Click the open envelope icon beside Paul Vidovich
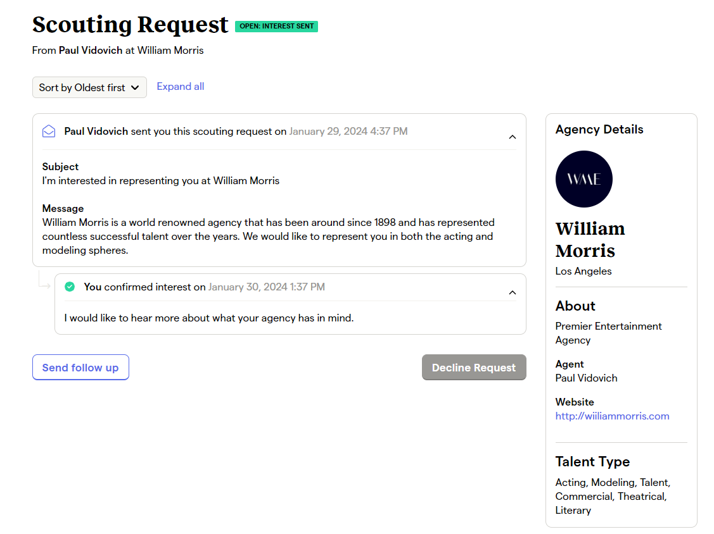 pos(49,132)
